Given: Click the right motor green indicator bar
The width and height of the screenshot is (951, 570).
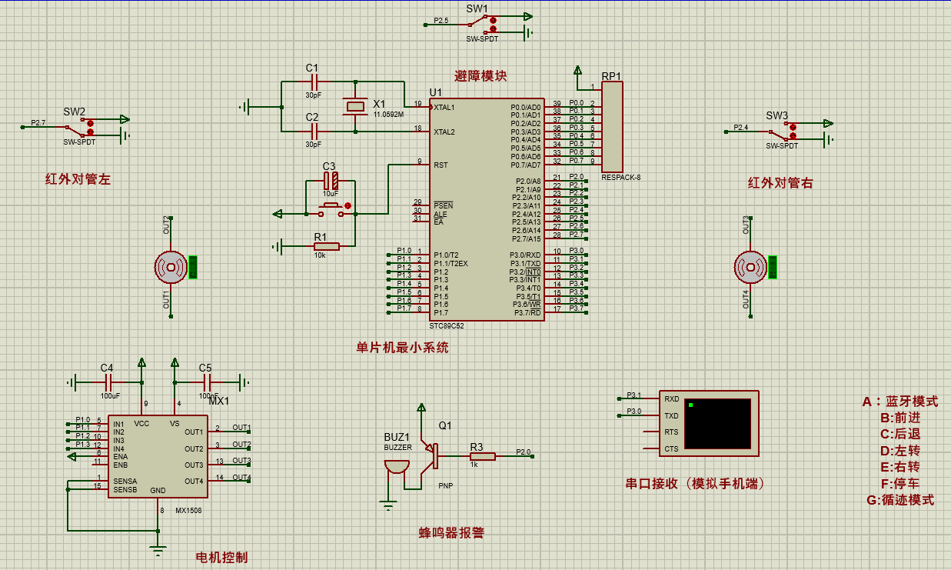Looking at the screenshot, I should tap(773, 267).
